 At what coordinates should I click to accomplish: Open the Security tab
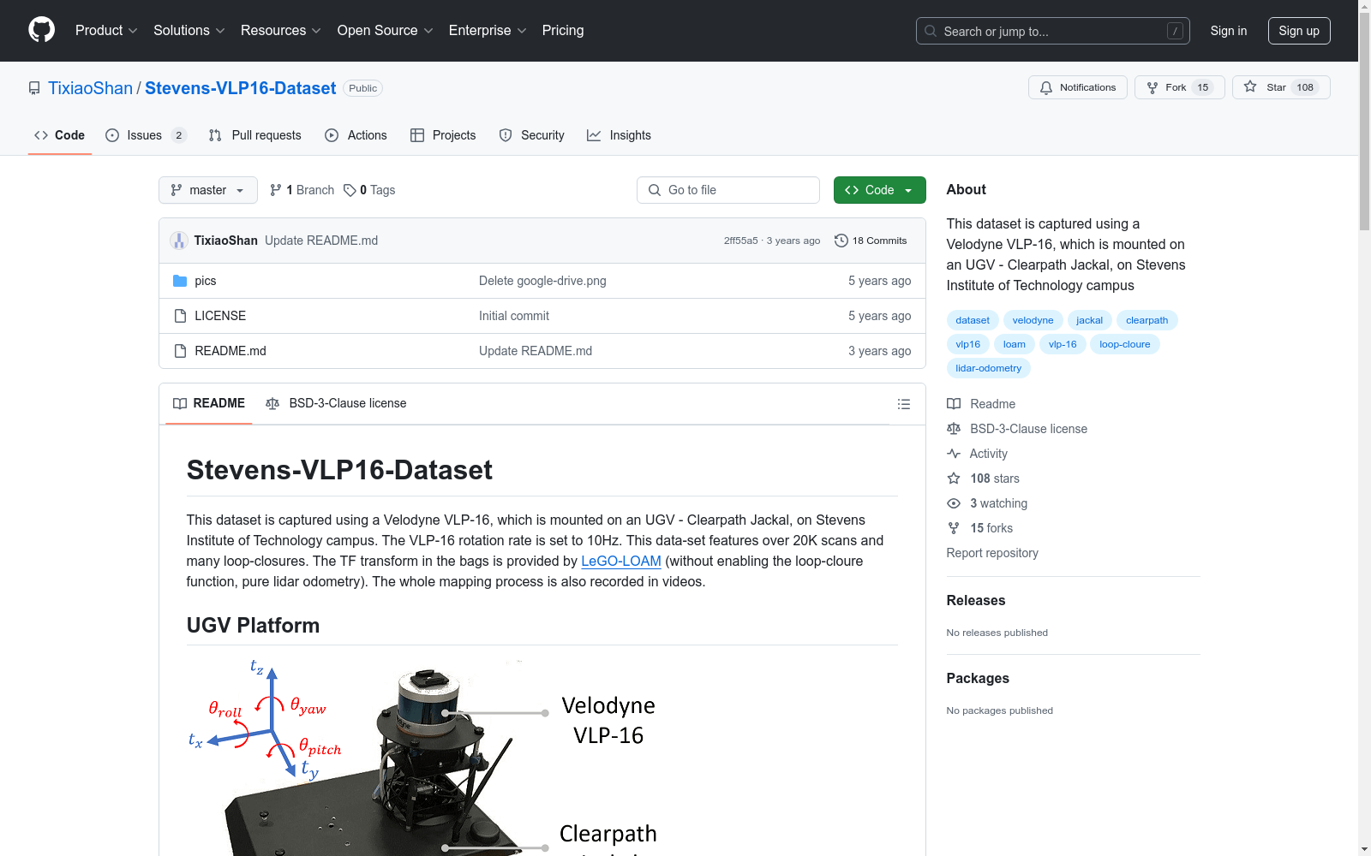click(x=531, y=135)
